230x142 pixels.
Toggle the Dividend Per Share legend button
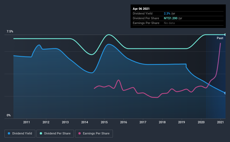[x=55, y=134]
